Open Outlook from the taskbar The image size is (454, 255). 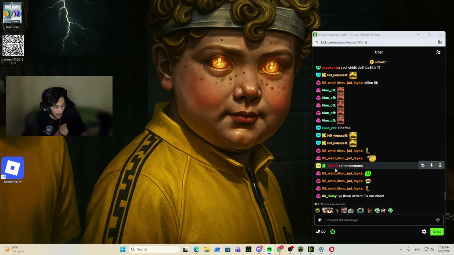217,249
